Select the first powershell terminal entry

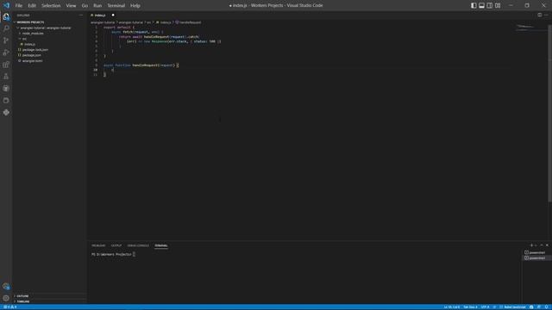536,252
